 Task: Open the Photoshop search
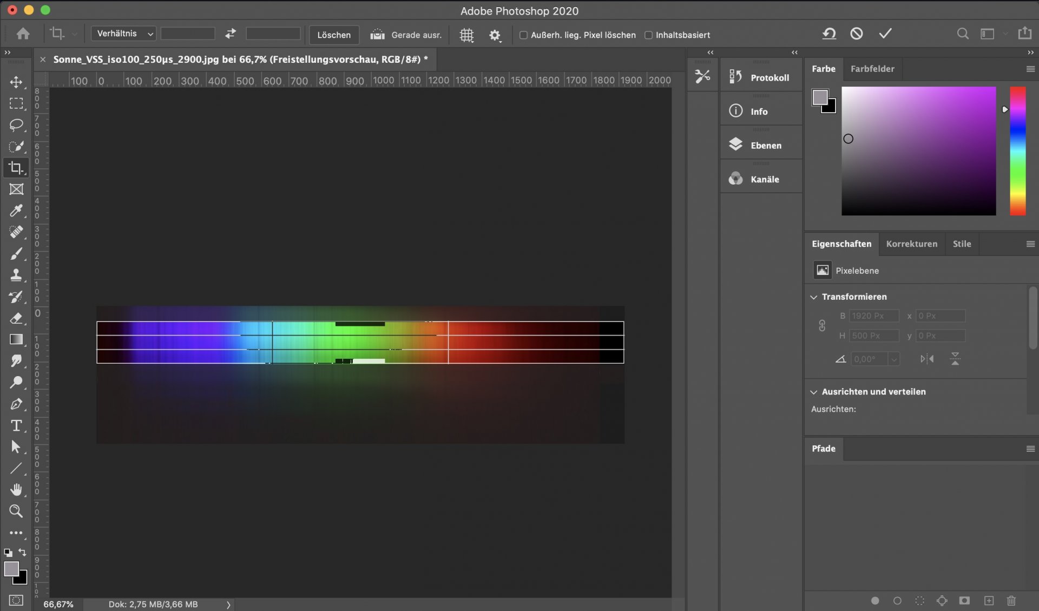(x=963, y=34)
